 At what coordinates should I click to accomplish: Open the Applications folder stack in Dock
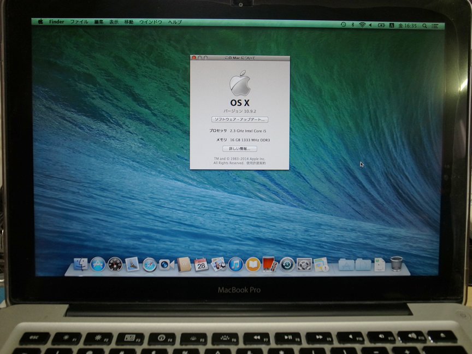tap(346, 265)
